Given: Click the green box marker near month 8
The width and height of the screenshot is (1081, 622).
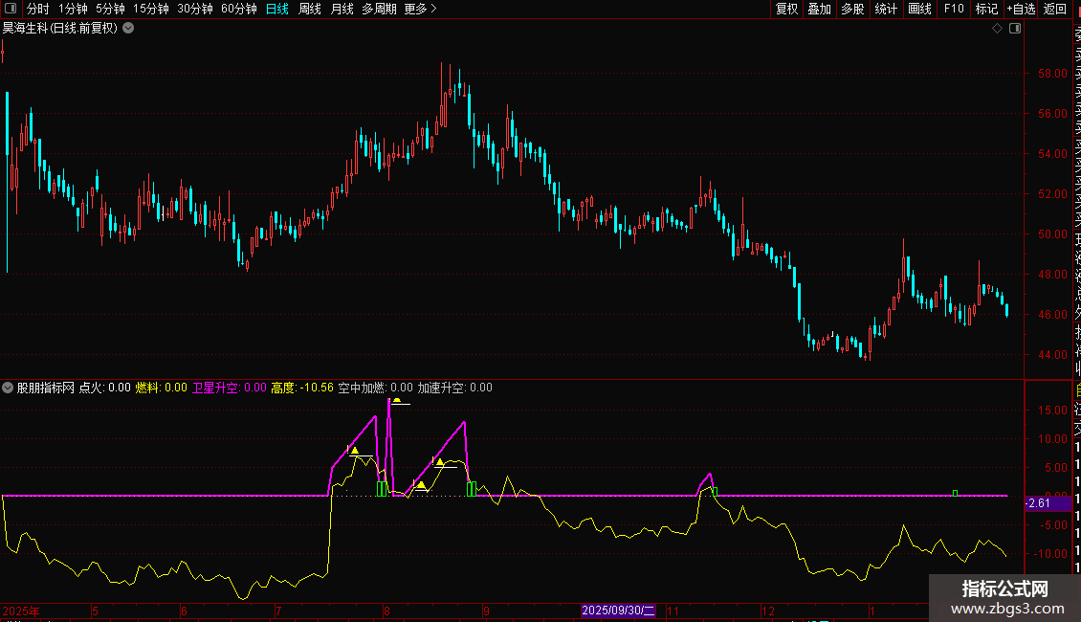Looking at the screenshot, I should click(381, 489).
